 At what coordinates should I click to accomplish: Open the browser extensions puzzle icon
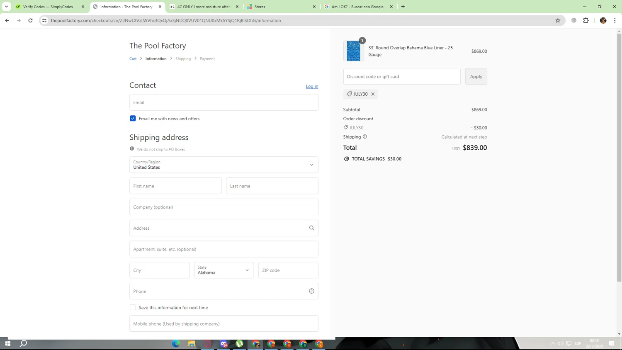(x=586, y=20)
